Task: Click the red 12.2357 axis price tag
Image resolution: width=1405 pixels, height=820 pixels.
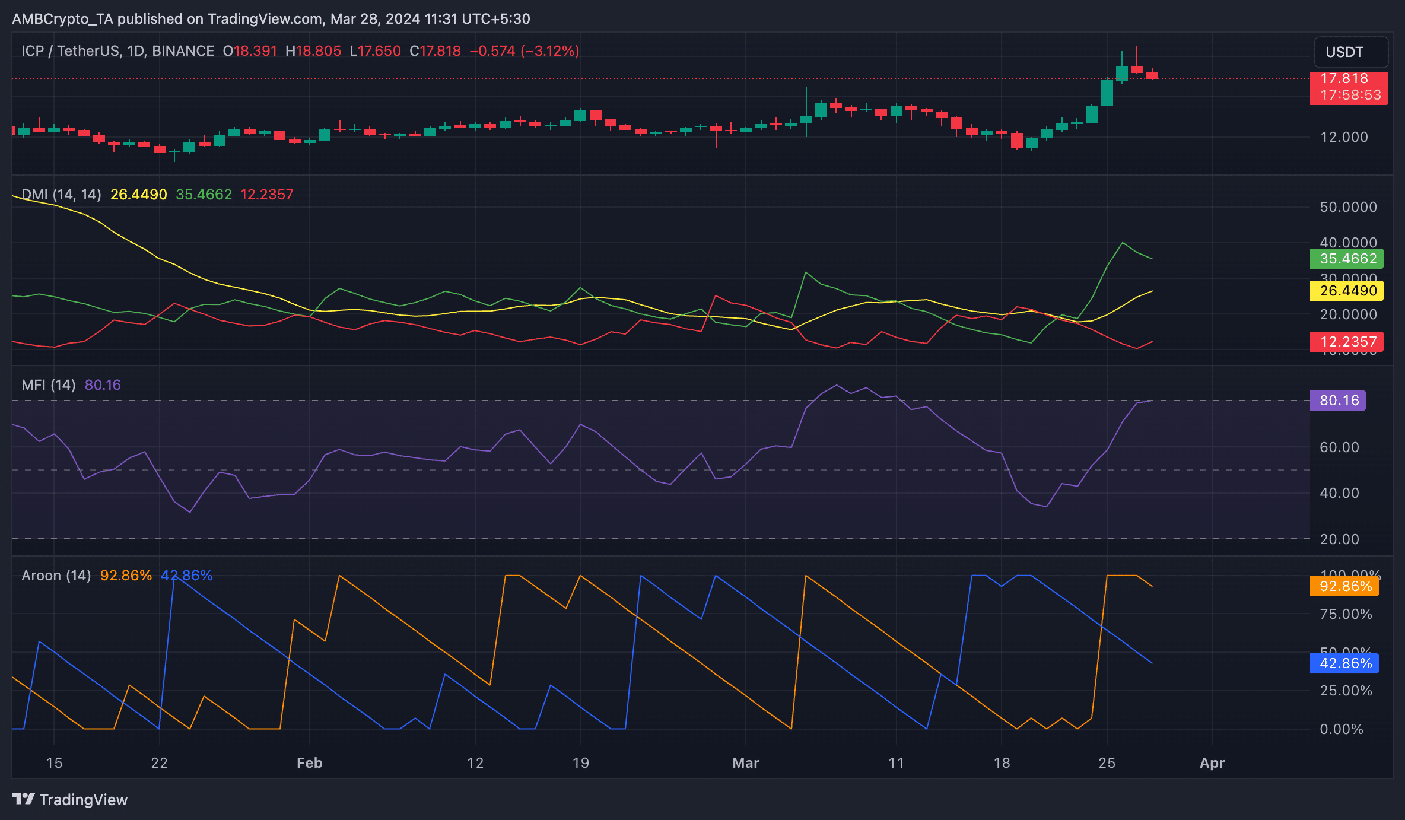Action: tap(1347, 342)
